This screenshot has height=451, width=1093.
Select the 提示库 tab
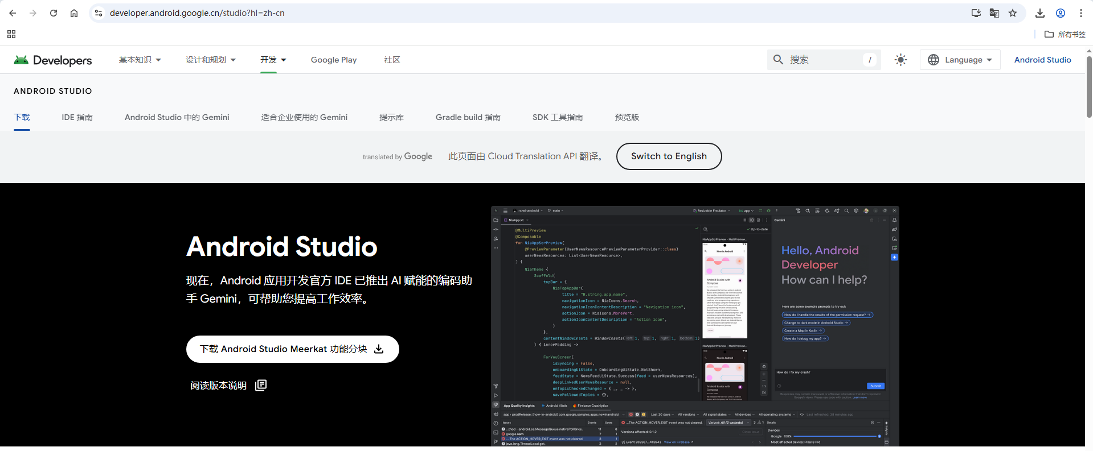tap(391, 117)
